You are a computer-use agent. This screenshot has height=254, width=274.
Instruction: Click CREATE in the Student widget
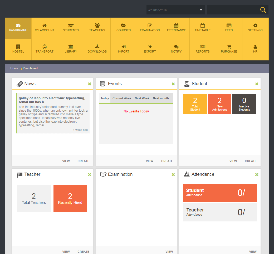click(251, 161)
